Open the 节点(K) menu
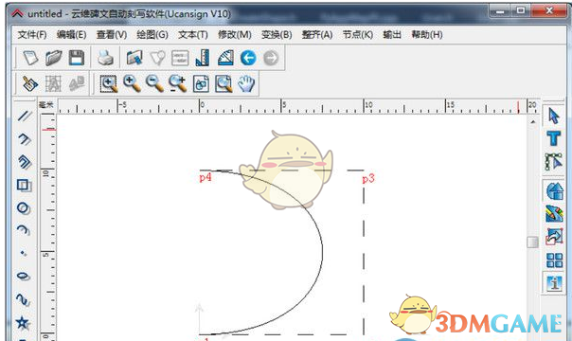This screenshot has width=572, height=341. click(x=358, y=35)
